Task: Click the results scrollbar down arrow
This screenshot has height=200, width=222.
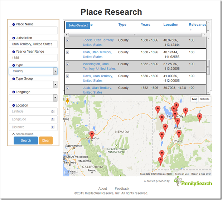Action: tap(208, 92)
